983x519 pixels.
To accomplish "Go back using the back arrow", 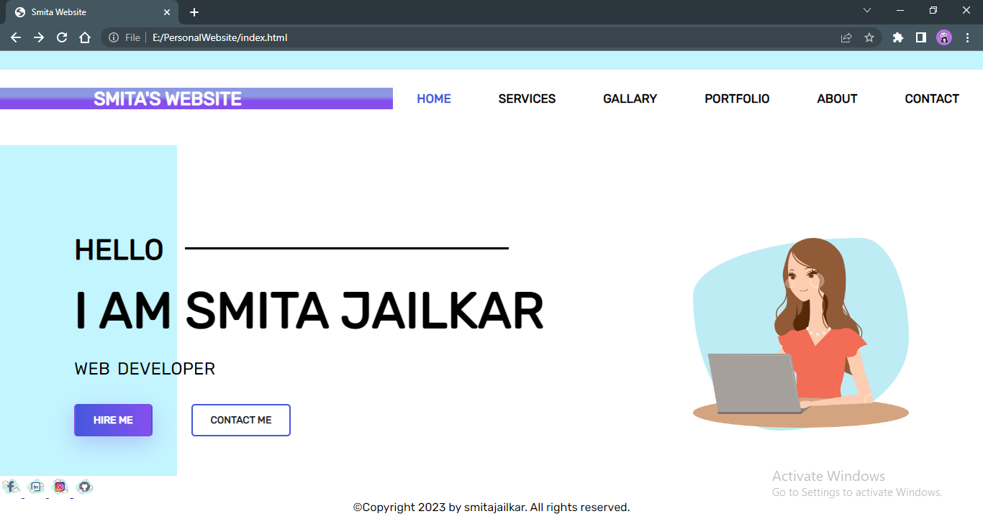I will tap(16, 37).
